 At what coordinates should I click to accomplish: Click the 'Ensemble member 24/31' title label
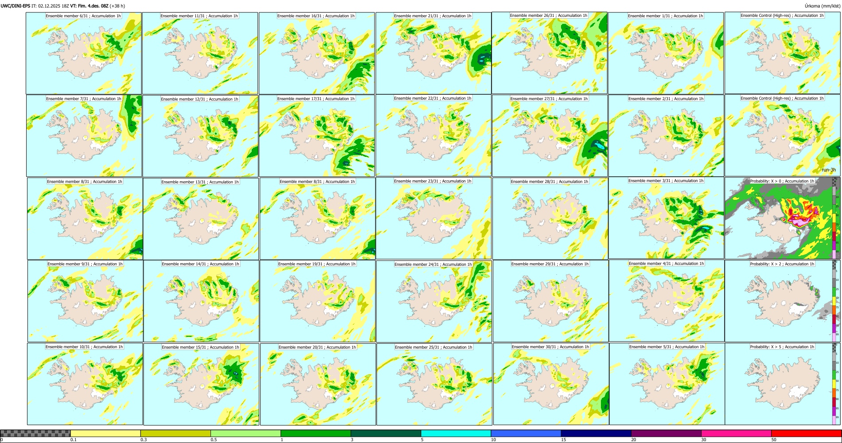click(x=433, y=264)
